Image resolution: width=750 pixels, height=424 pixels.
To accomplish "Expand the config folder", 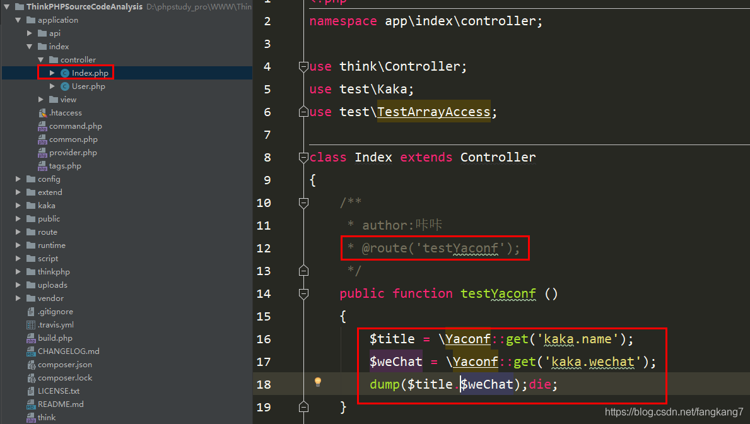I will [18, 179].
